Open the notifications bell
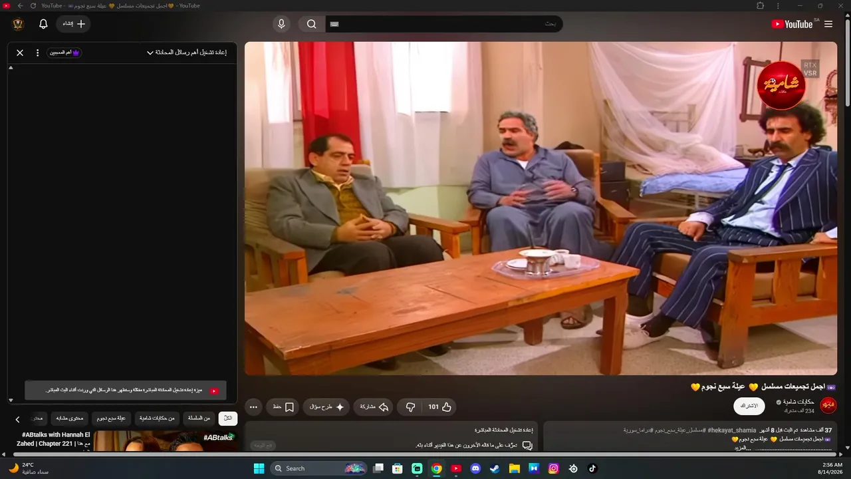This screenshot has height=479, width=851. coord(43,24)
